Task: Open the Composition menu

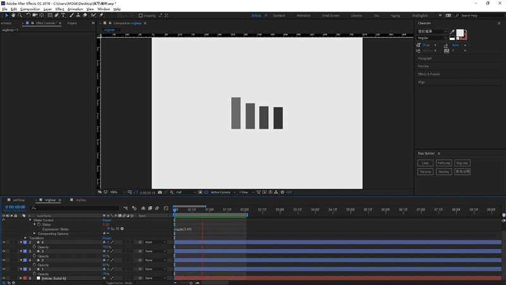Action: coord(30,9)
